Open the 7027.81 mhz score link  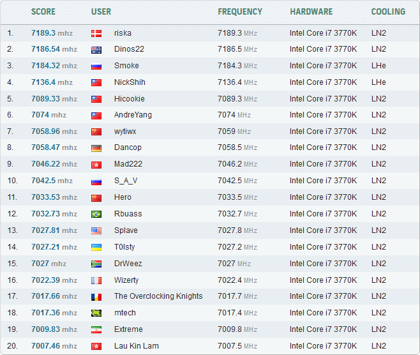pyautogui.click(x=54, y=230)
